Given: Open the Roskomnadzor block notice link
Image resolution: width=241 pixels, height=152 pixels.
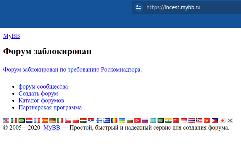Looking at the screenshot, I should coord(72,70).
